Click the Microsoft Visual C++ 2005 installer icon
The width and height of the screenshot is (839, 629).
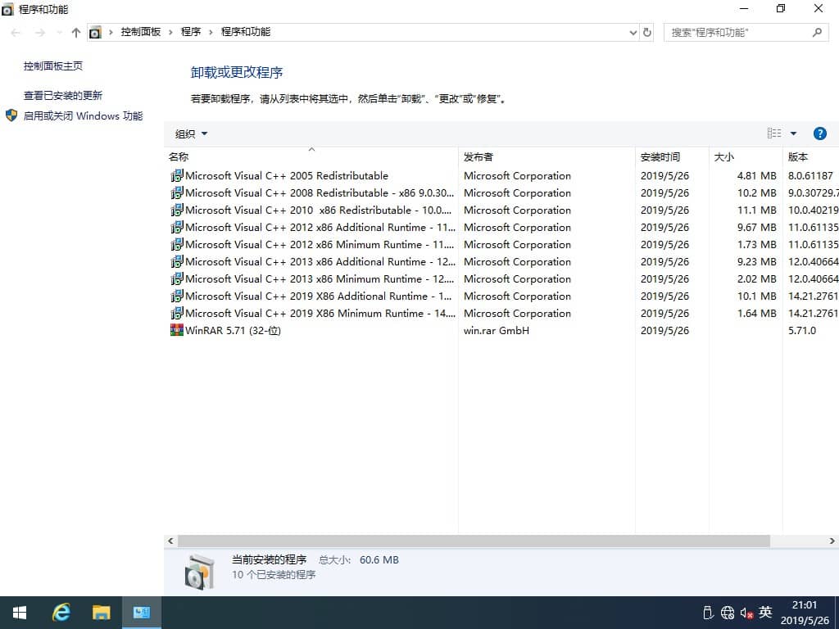(177, 175)
